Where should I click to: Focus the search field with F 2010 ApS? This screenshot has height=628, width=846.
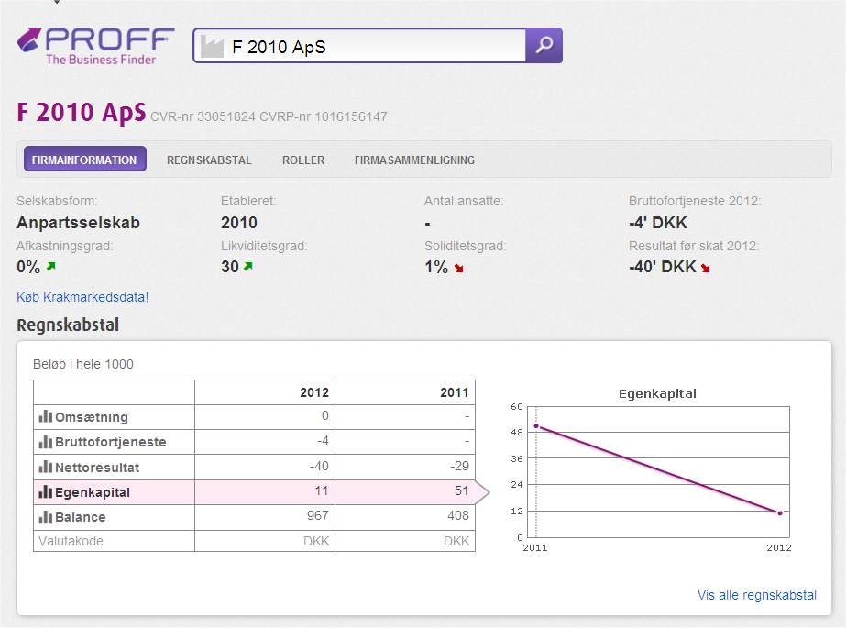(x=359, y=46)
